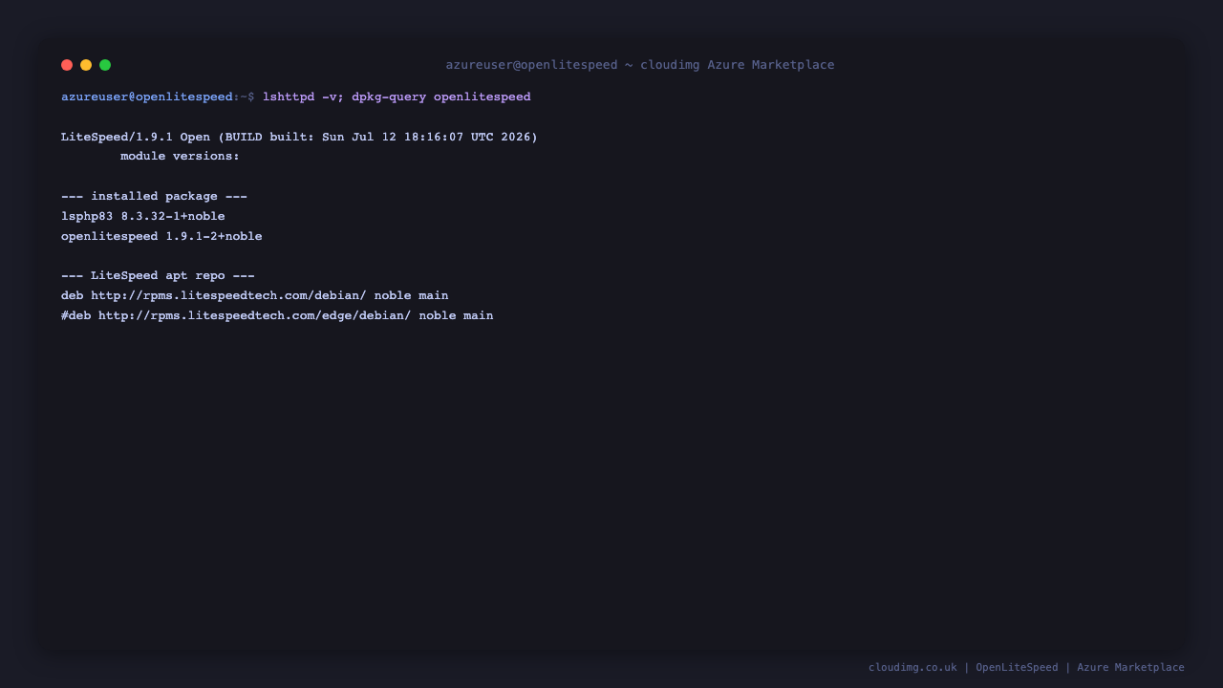Click the green maximize window button
Image resolution: width=1223 pixels, height=688 pixels.
point(105,65)
